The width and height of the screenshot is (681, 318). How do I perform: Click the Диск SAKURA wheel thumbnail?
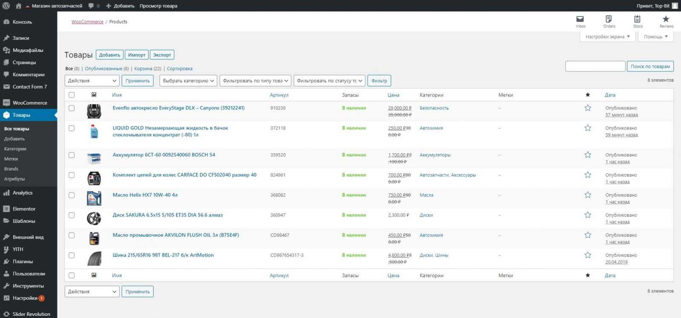click(94, 218)
